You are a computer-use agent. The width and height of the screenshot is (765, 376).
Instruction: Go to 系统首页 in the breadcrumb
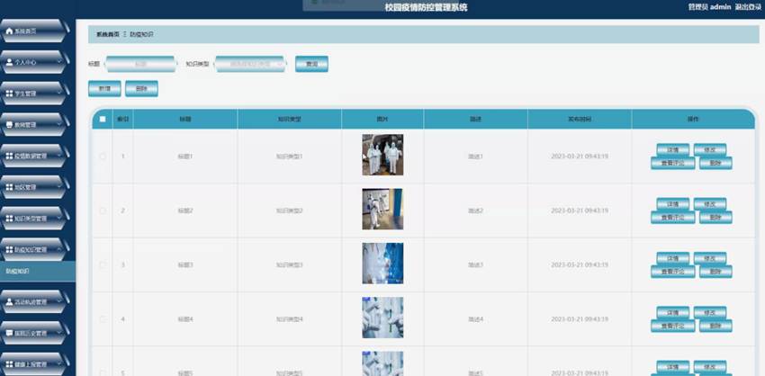107,34
